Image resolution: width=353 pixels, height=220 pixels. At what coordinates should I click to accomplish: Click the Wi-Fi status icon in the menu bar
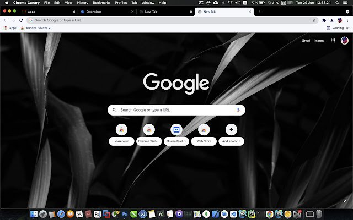pyautogui.click(x=230, y=3)
